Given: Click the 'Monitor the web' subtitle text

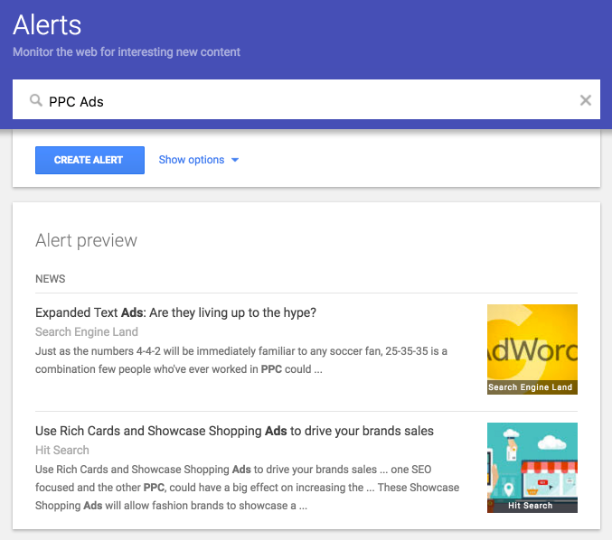Looking at the screenshot, I should click(127, 51).
